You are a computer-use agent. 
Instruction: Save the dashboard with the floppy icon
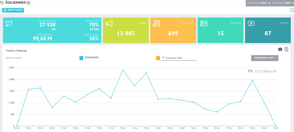tap(292, 10)
